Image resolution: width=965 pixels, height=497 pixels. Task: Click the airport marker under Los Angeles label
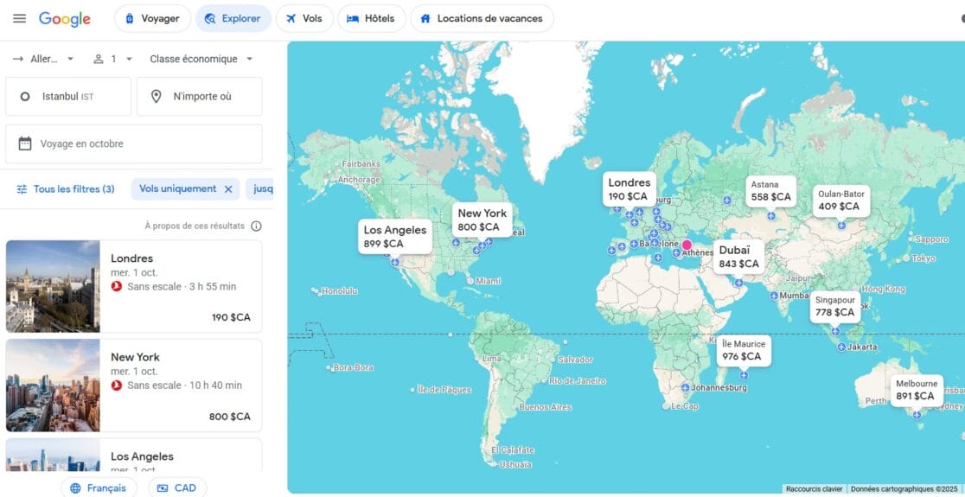point(395,263)
